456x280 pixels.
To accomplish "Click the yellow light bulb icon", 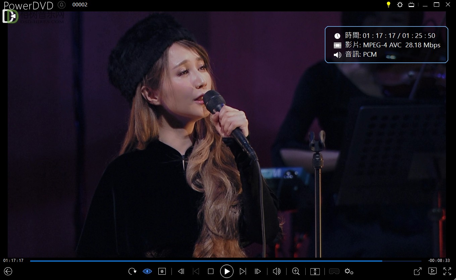I will (x=389, y=5).
